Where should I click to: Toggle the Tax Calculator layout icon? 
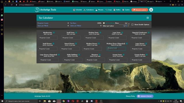(147, 18)
